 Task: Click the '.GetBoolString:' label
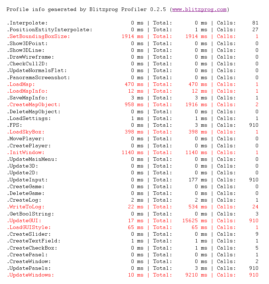[30, 214]
